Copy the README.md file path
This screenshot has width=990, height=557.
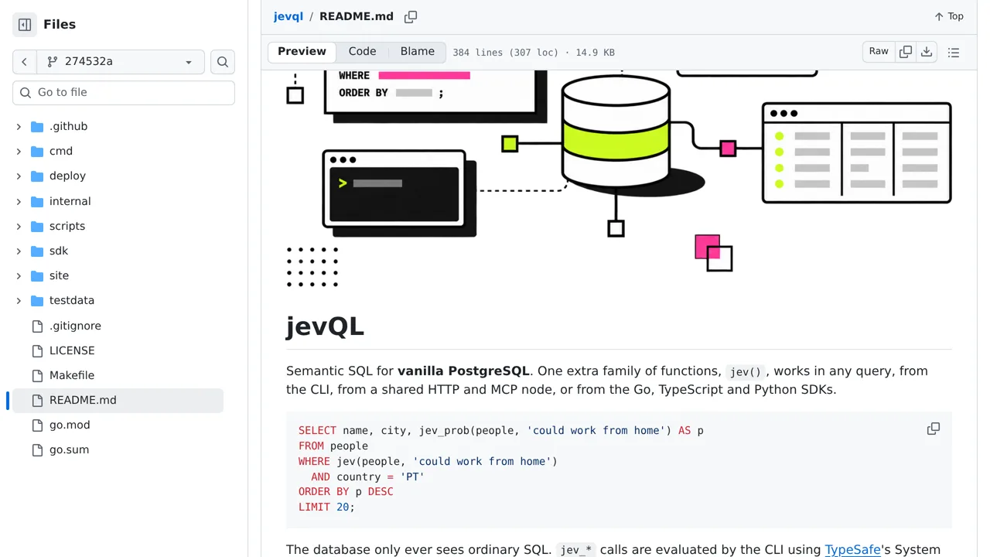pyautogui.click(x=411, y=17)
